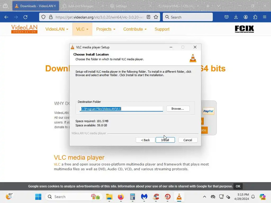The image size is (271, 203).
Task: Click the VLC cone icon in taskbar
Action: pos(179,197)
